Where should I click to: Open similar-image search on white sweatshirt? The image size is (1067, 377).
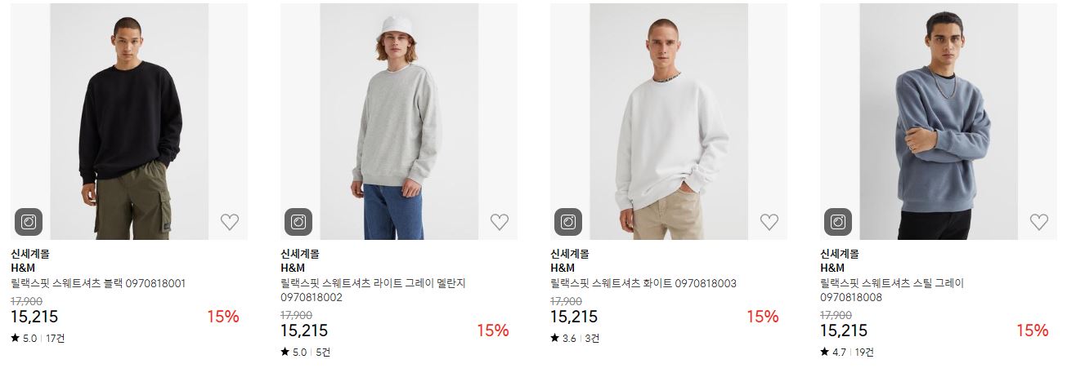(568, 222)
